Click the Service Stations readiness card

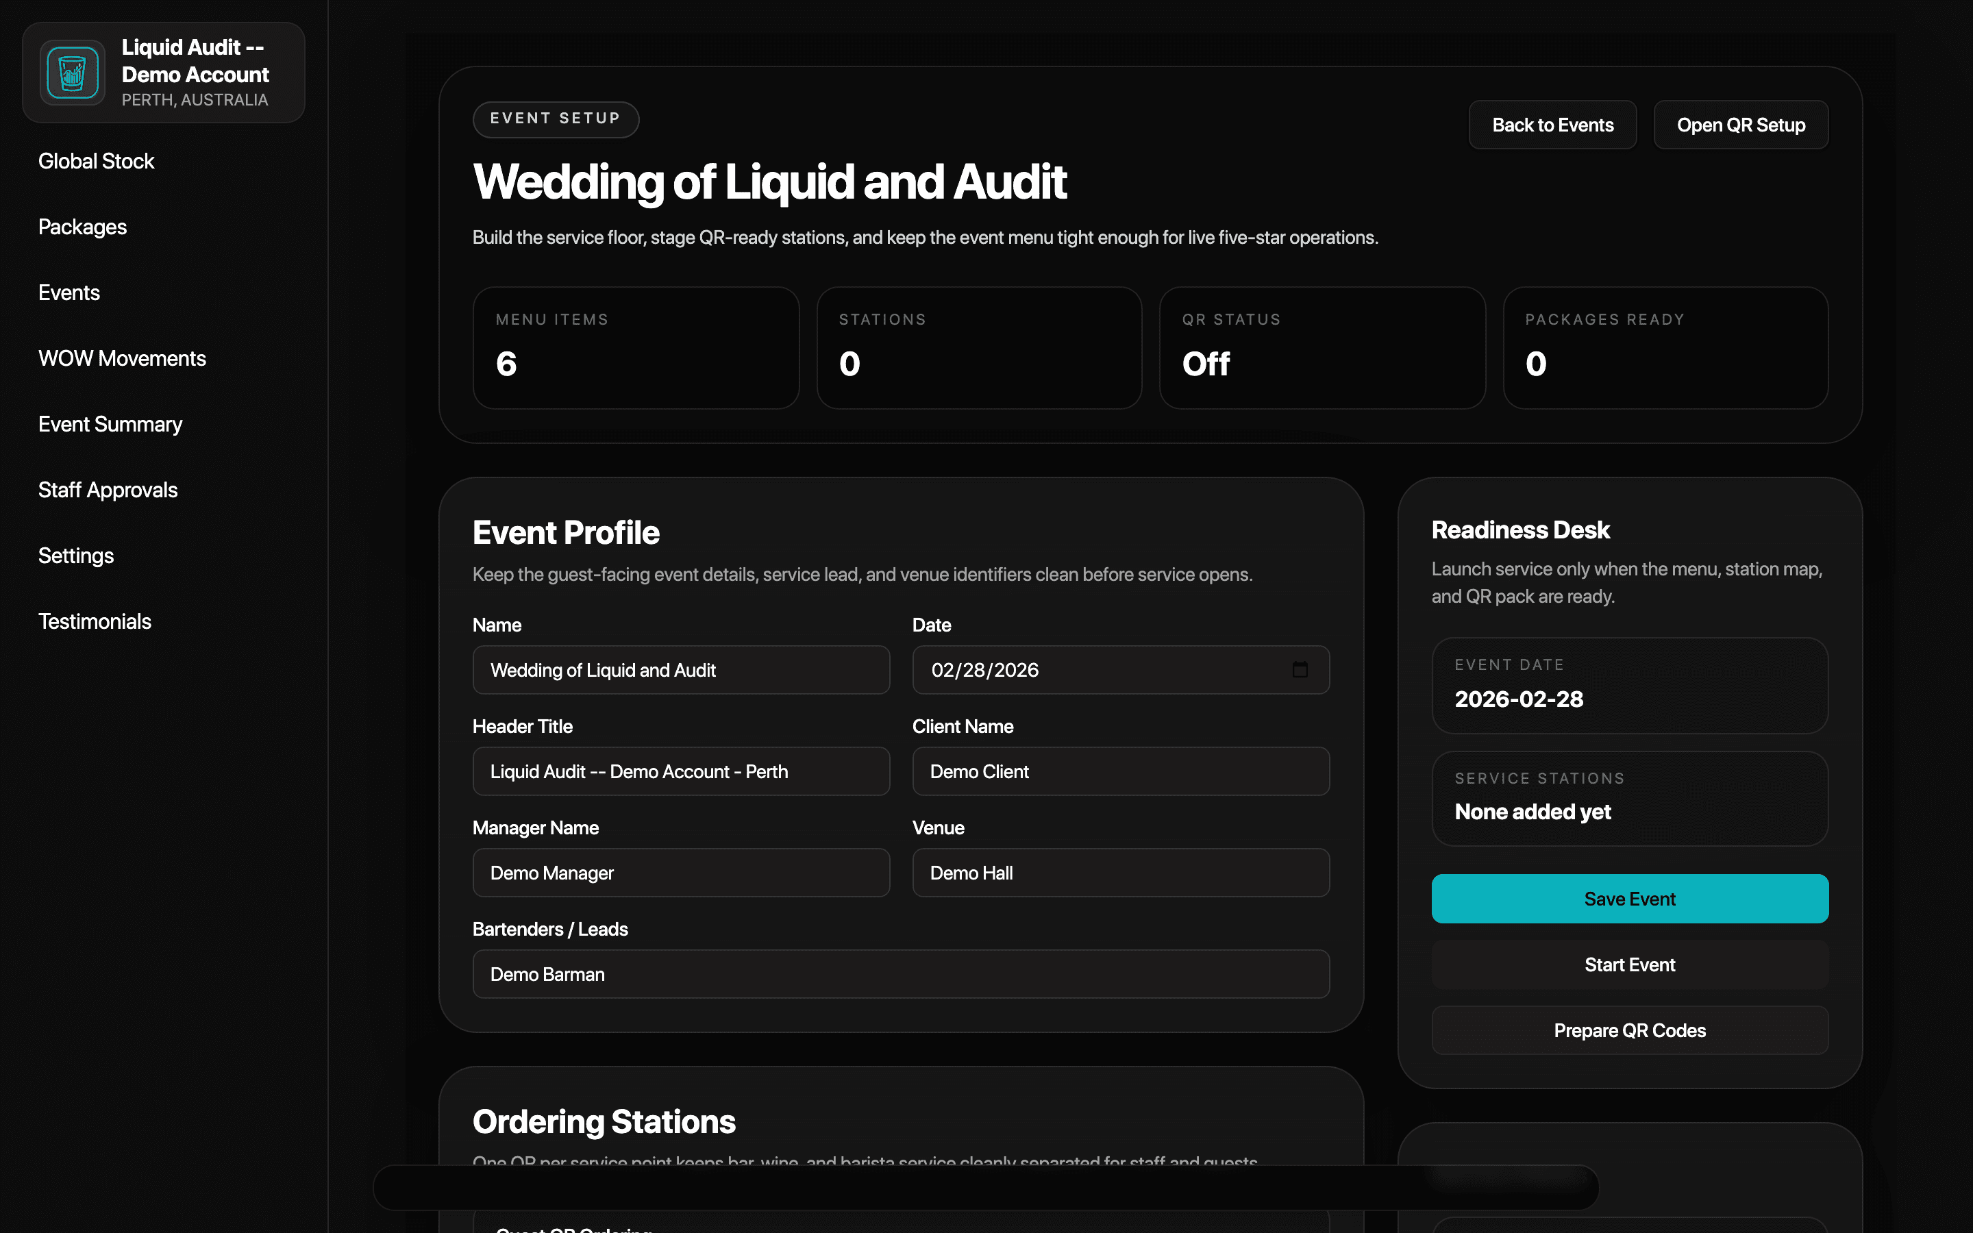pyautogui.click(x=1630, y=799)
